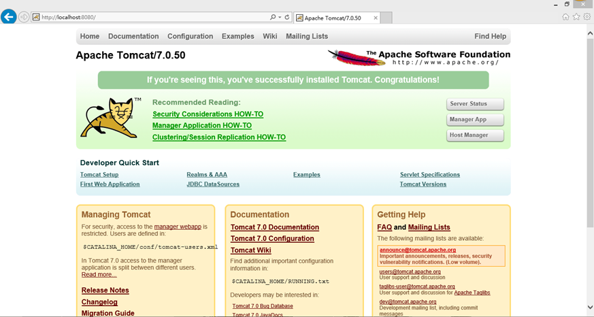Viewport: 594px width, 317px height.
Task: Click the Manager App button
Action: click(x=475, y=120)
